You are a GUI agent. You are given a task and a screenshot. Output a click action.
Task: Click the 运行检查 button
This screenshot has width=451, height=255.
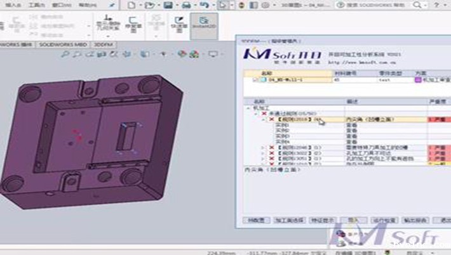[384, 220]
